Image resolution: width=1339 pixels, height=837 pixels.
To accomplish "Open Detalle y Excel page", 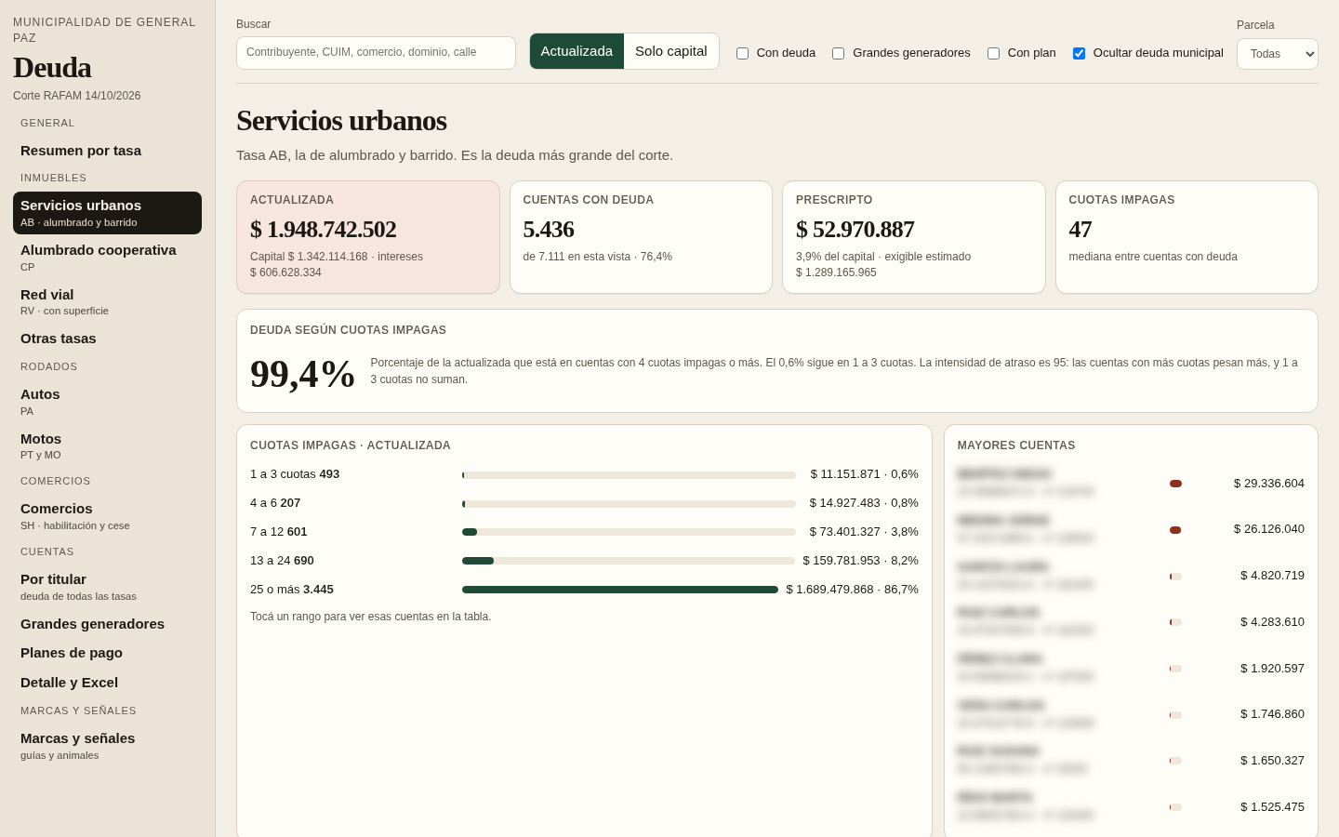I will 107,683.
